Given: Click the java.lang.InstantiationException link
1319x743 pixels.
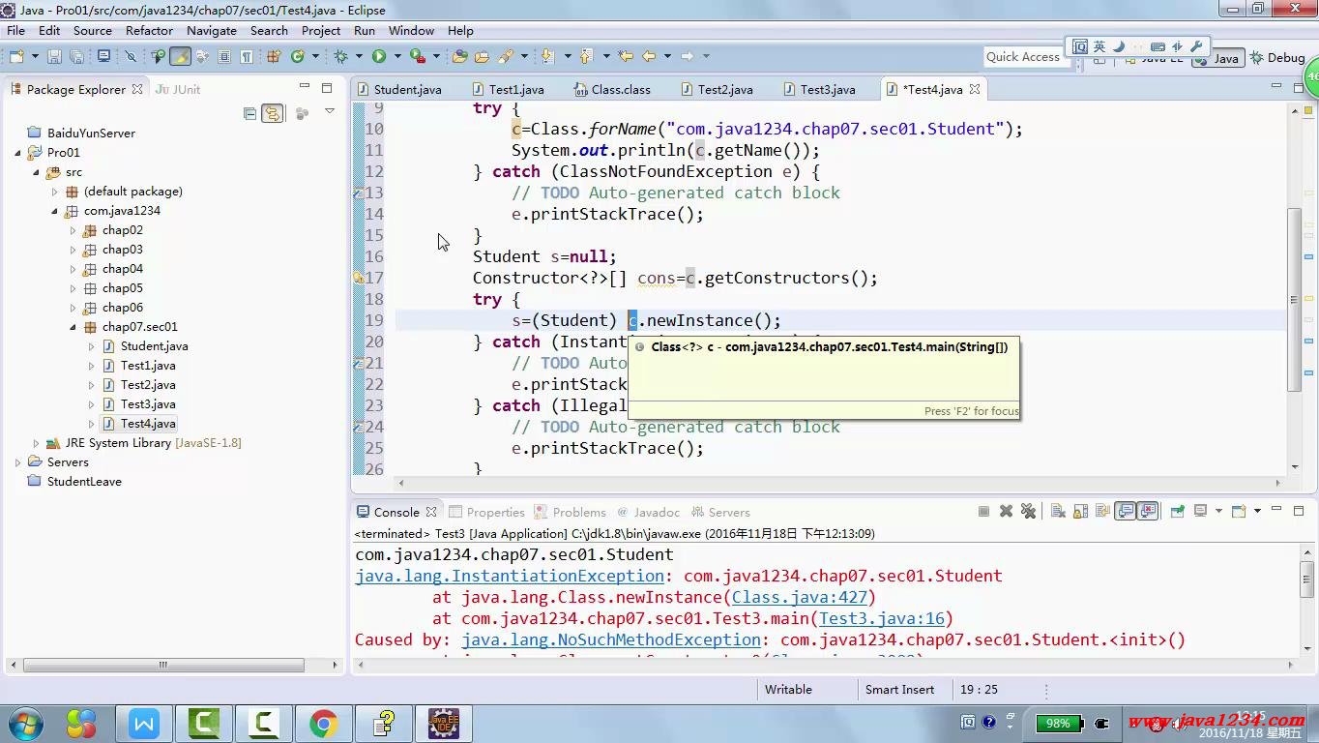Looking at the screenshot, I should click(x=510, y=576).
